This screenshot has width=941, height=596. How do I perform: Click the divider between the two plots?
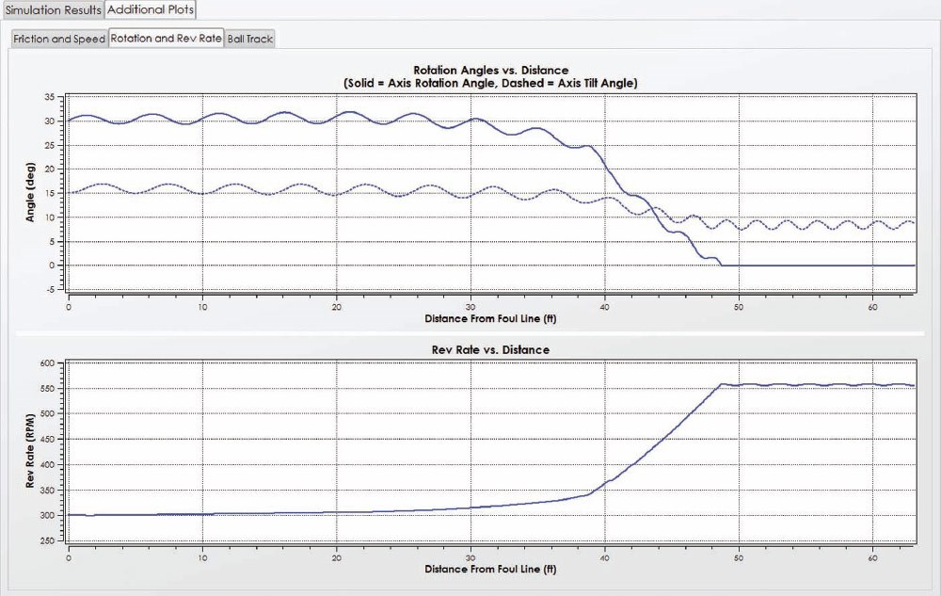(x=490, y=332)
